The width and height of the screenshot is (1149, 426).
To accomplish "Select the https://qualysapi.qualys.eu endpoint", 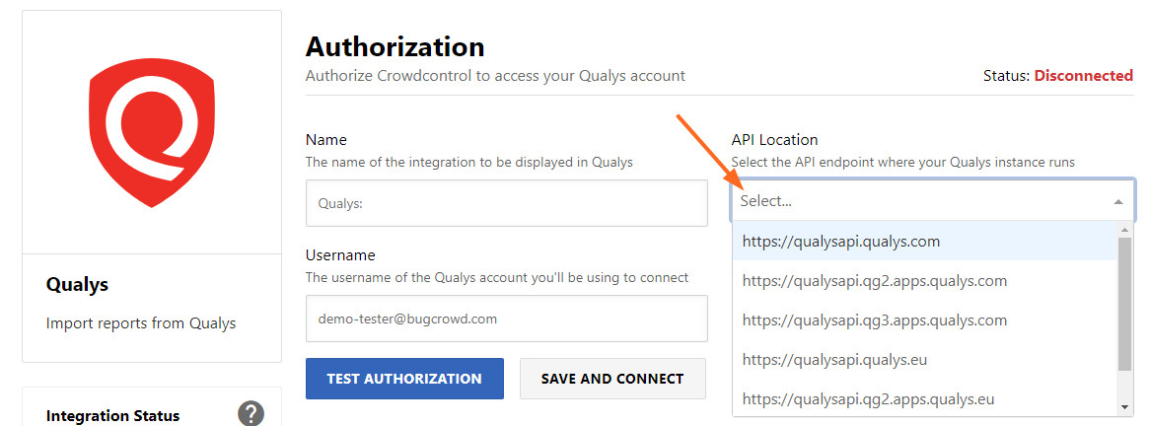I will pos(925,360).
